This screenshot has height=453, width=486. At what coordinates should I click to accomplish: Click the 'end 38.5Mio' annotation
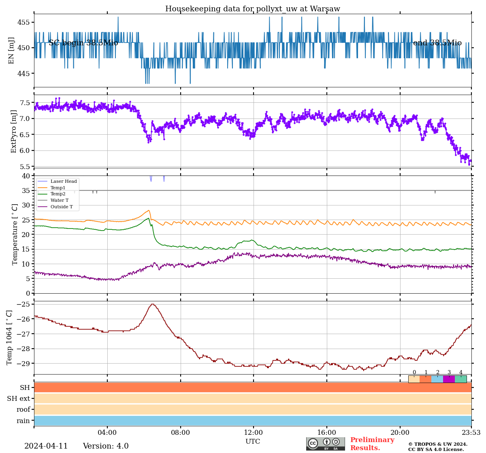tap(437, 43)
